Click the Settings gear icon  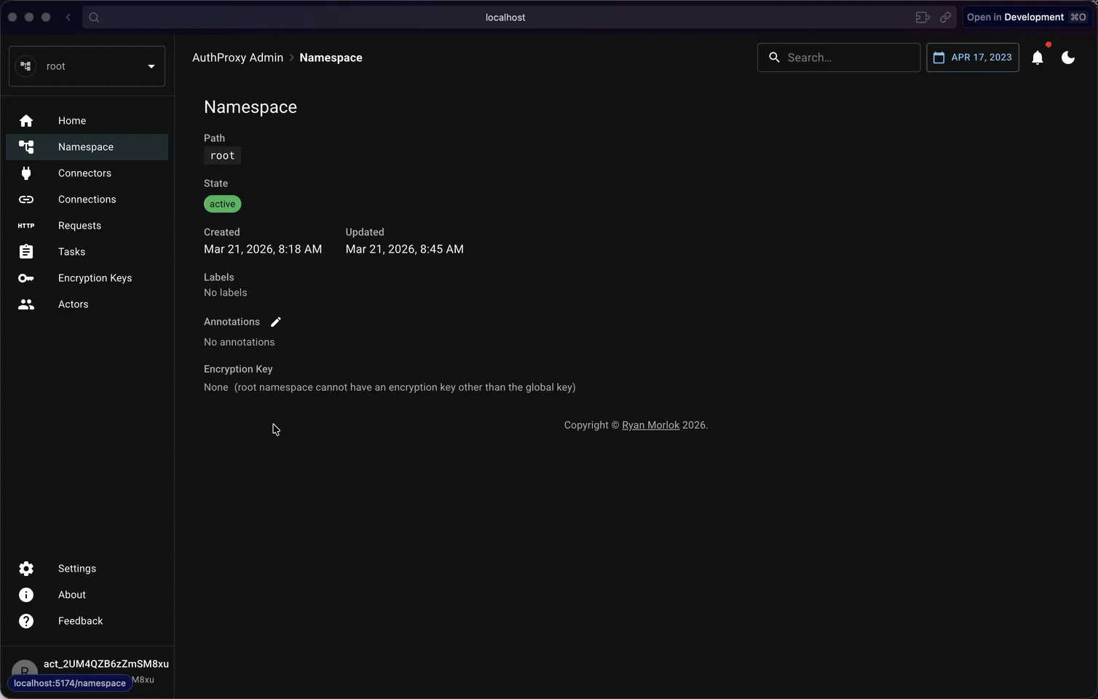click(x=26, y=569)
